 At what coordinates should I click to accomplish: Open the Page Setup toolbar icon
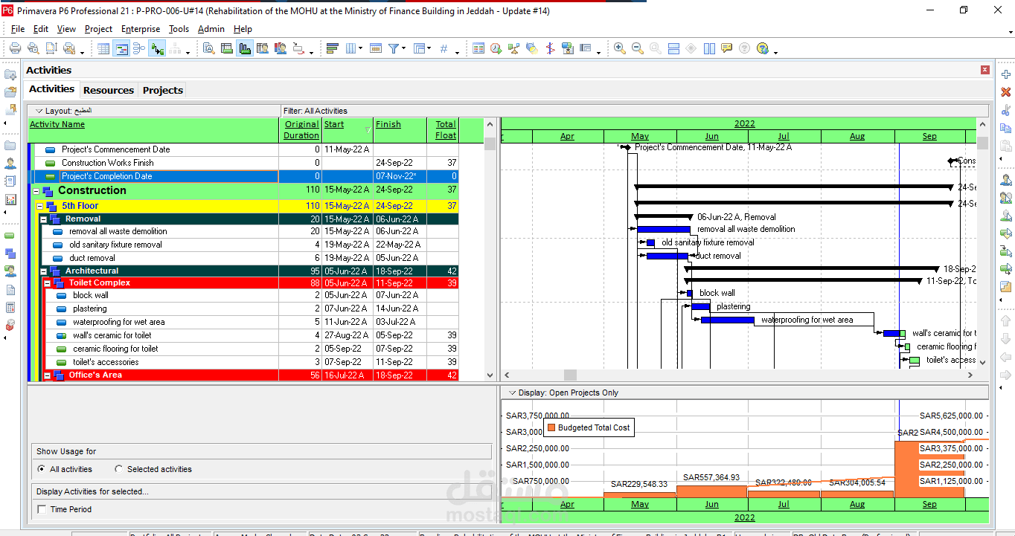(51, 48)
